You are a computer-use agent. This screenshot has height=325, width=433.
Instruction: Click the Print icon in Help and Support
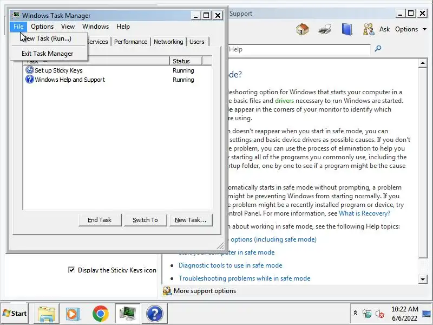click(325, 29)
